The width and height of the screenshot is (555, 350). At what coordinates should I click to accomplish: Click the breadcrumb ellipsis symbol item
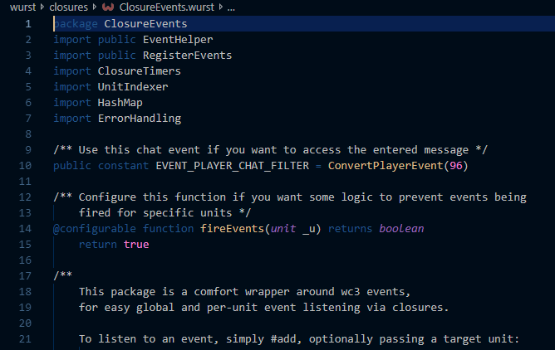(x=231, y=7)
